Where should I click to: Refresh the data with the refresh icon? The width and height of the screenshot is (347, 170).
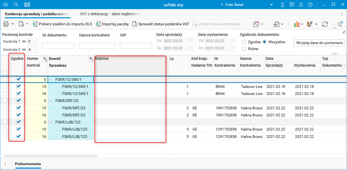(325, 24)
